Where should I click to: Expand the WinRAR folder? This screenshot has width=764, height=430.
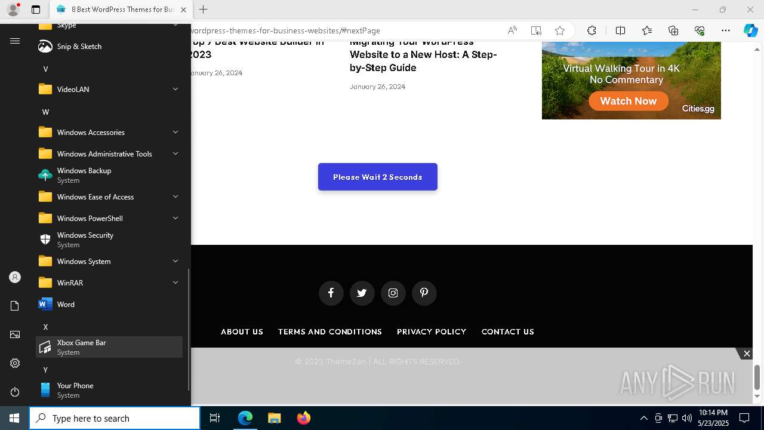[x=109, y=282]
